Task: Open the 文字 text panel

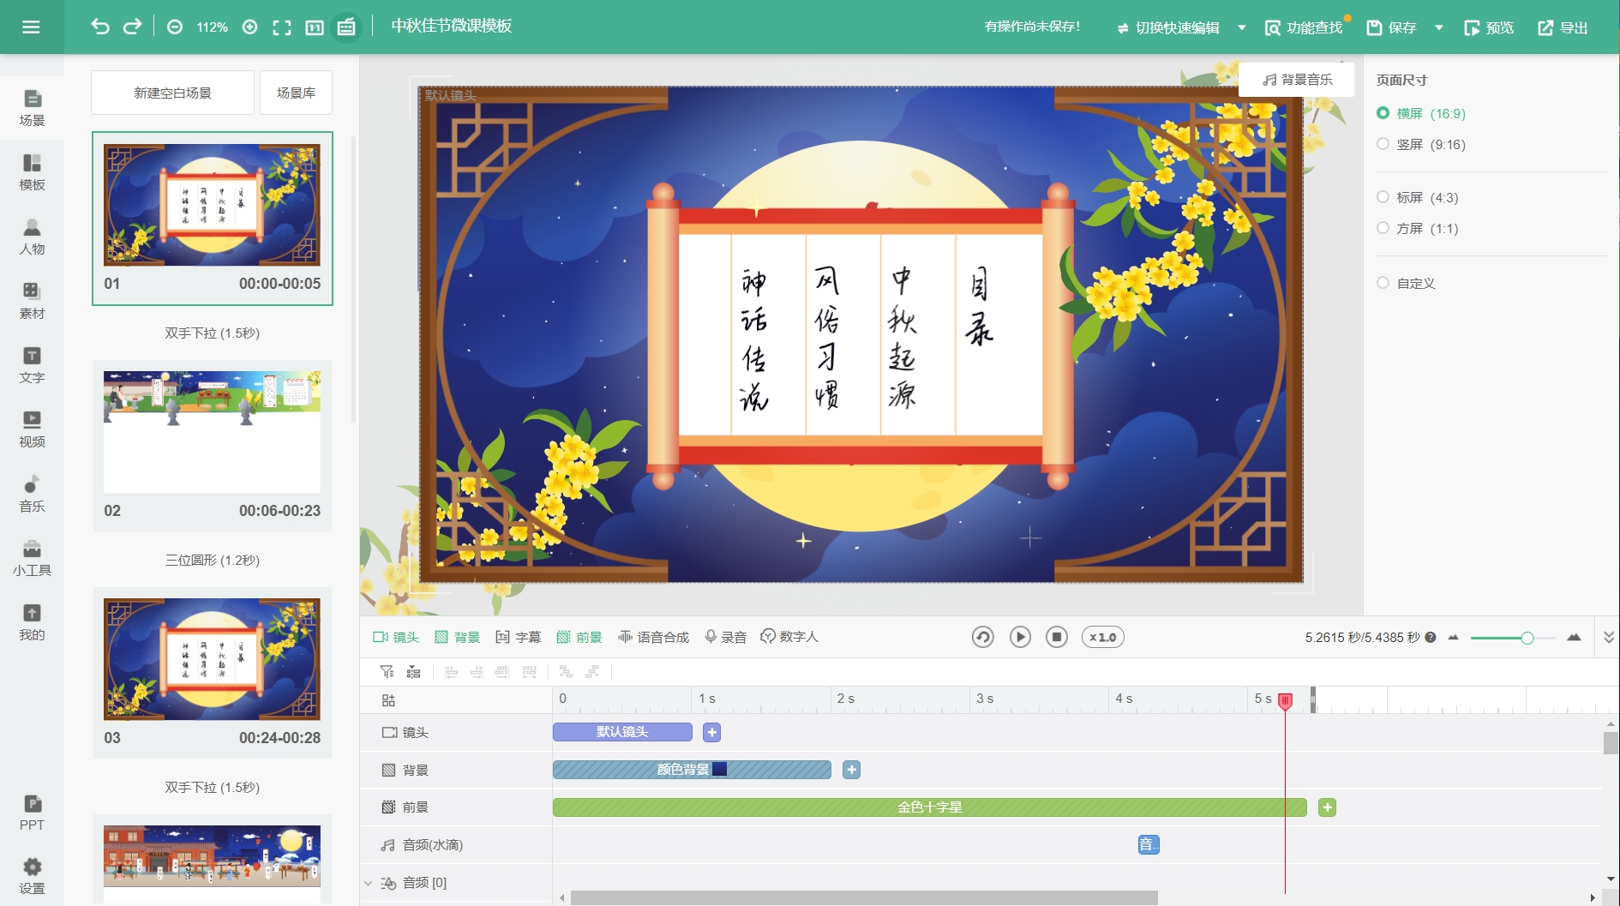Action: click(x=32, y=365)
